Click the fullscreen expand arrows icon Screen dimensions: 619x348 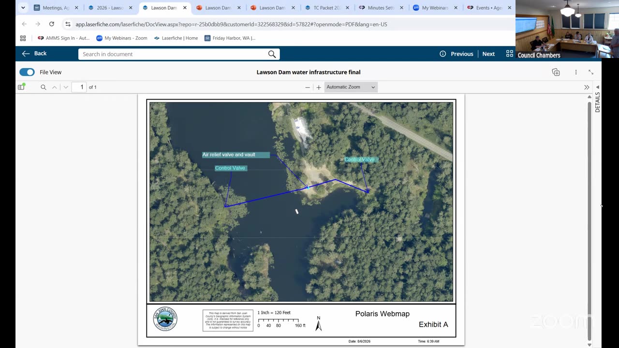tap(591, 72)
